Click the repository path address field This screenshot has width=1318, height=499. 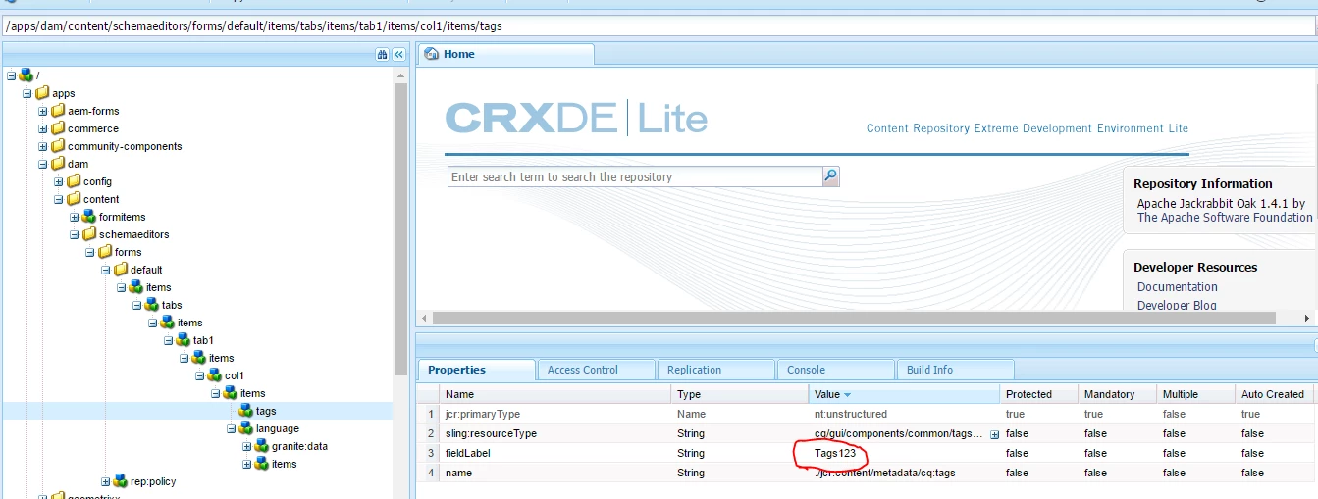659,25
